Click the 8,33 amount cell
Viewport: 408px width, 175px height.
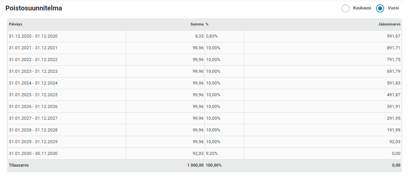[199, 36]
